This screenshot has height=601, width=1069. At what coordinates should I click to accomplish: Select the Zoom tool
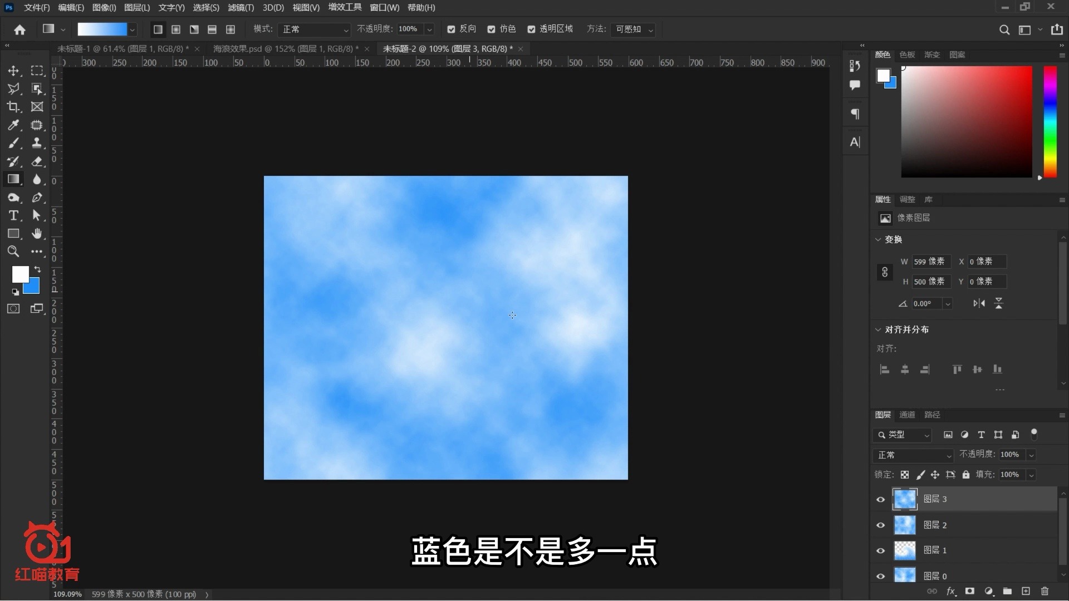point(13,252)
